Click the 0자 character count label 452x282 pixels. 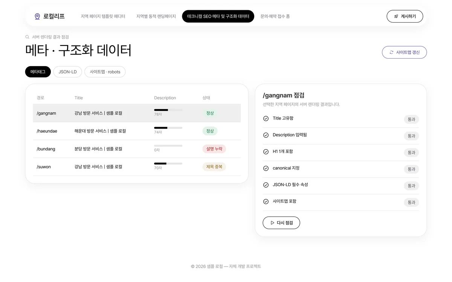pyautogui.click(x=157, y=150)
